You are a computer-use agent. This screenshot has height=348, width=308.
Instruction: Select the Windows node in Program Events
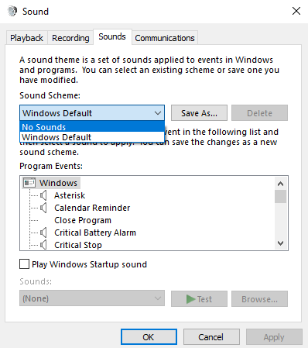click(x=58, y=183)
